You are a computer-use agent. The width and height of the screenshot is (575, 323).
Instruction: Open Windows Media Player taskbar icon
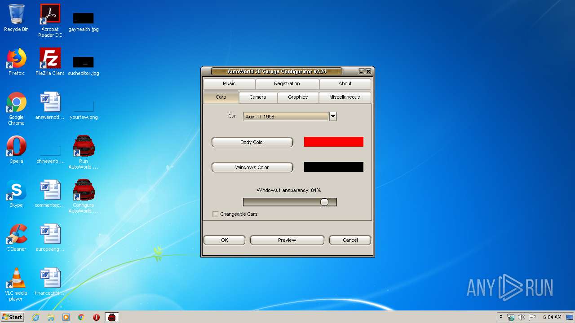point(66,317)
